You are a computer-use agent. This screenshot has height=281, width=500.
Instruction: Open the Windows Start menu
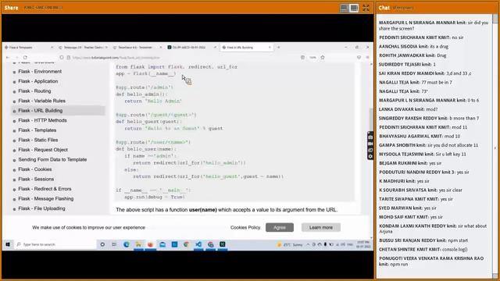point(8,244)
